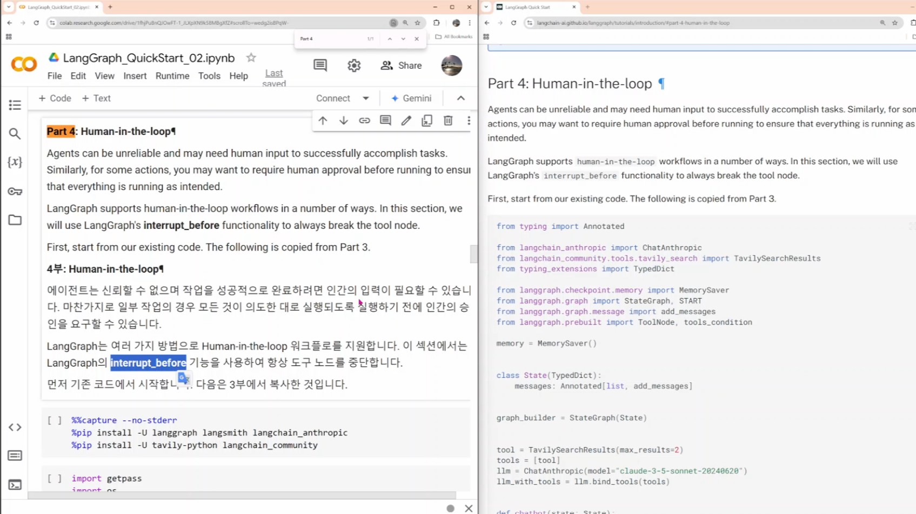The image size is (916, 514).
Task: Edit the text cell with pencil
Action: click(x=406, y=120)
